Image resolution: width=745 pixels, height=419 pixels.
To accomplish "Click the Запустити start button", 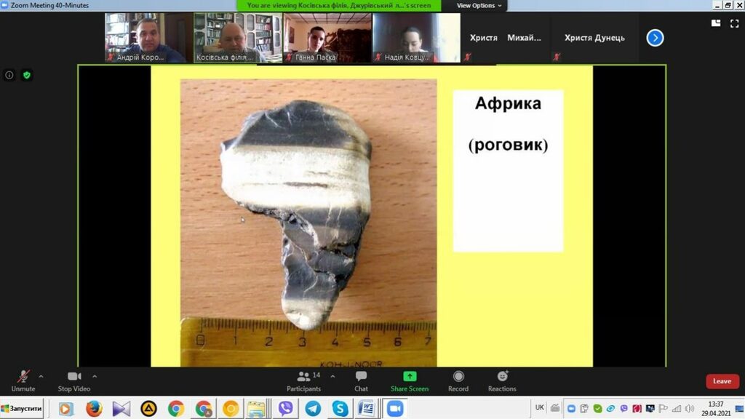I will (x=22, y=409).
